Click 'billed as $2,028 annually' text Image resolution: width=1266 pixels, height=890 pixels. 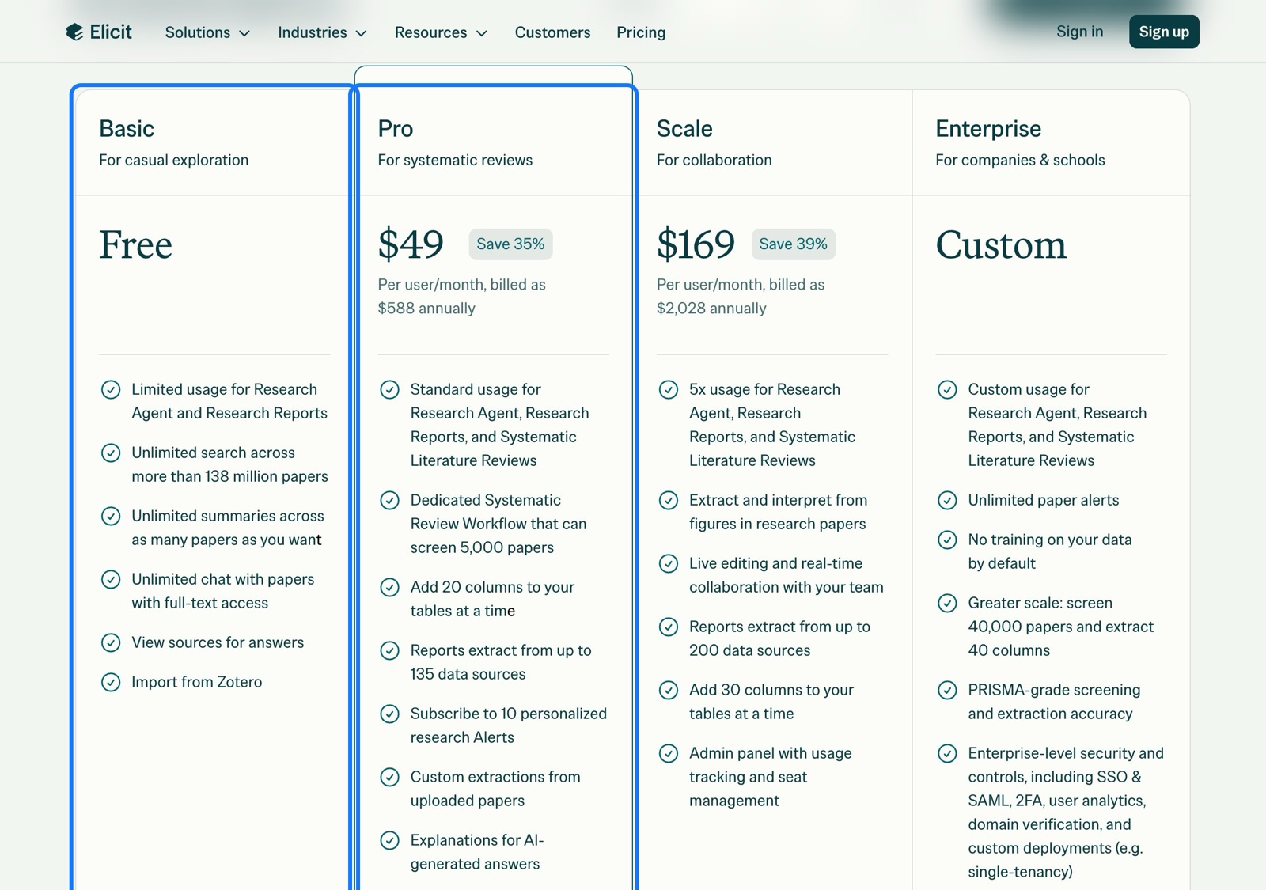tap(741, 297)
